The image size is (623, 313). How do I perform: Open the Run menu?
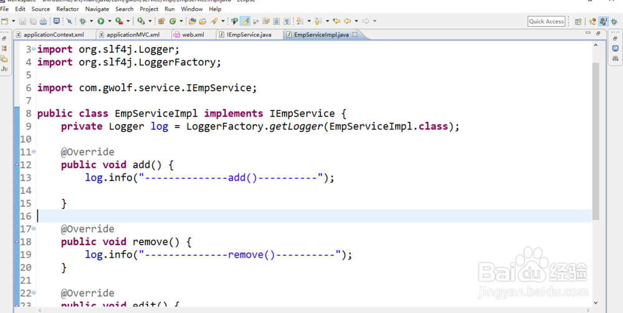(x=169, y=9)
